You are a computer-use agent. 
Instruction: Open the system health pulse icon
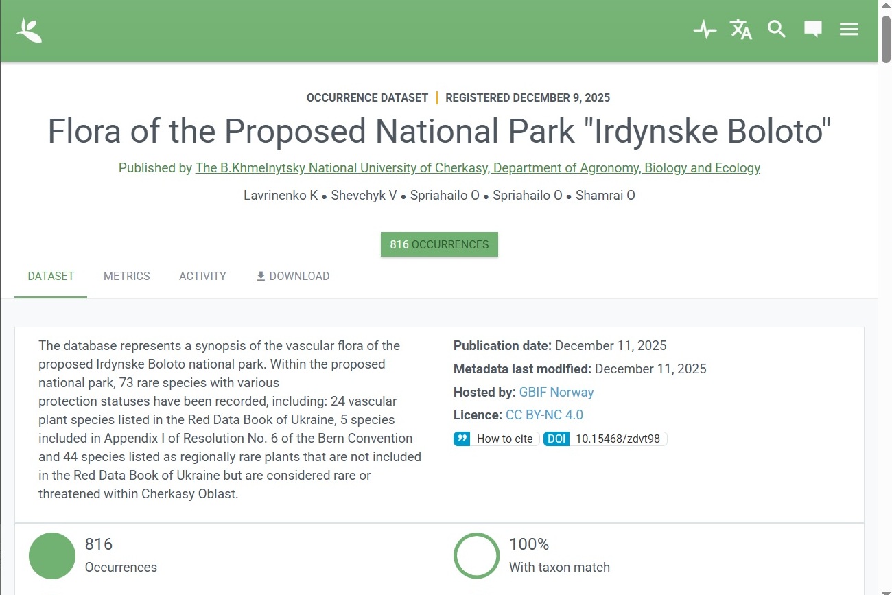[x=705, y=30]
